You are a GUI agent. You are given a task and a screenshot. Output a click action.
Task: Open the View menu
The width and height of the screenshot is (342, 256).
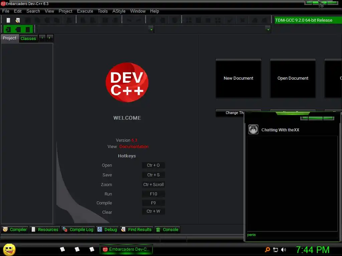[x=49, y=11]
